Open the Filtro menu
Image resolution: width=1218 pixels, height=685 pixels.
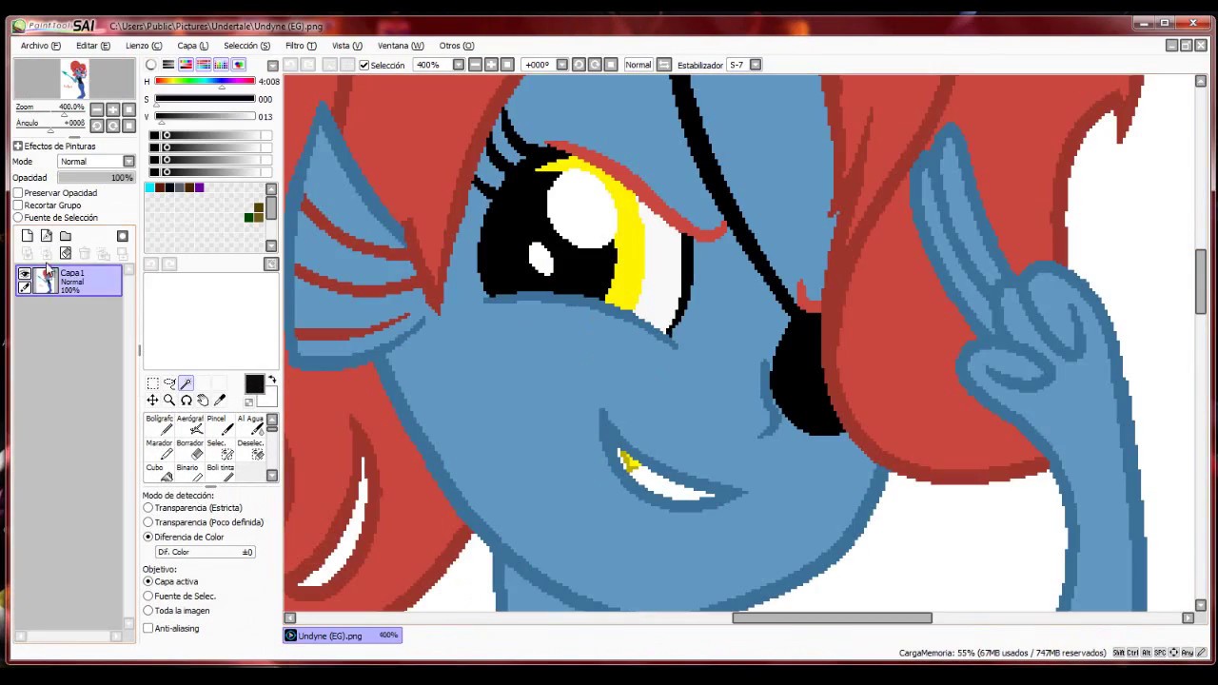click(x=301, y=46)
